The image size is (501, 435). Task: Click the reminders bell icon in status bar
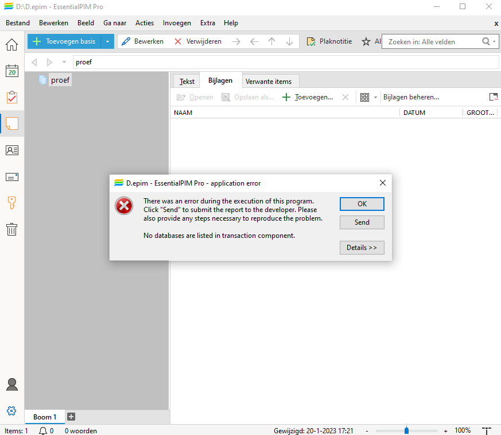(43, 431)
